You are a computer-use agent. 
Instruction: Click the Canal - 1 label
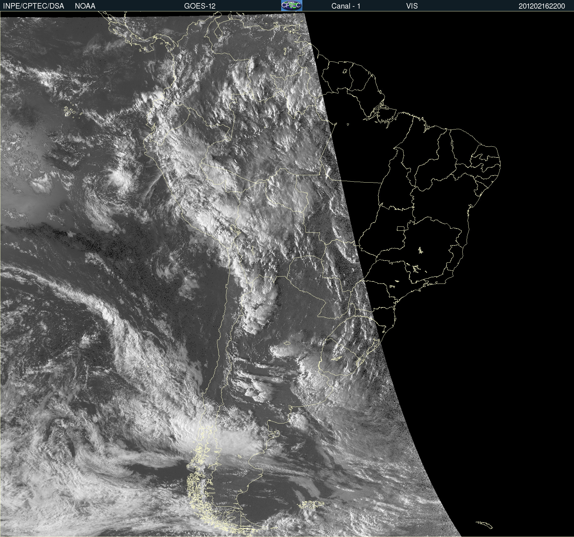346,6
